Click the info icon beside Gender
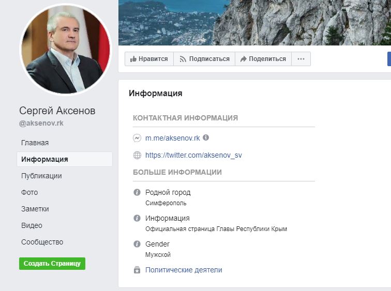Image resolution: width=391 pixels, height=291 pixels. pyautogui.click(x=137, y=244)
